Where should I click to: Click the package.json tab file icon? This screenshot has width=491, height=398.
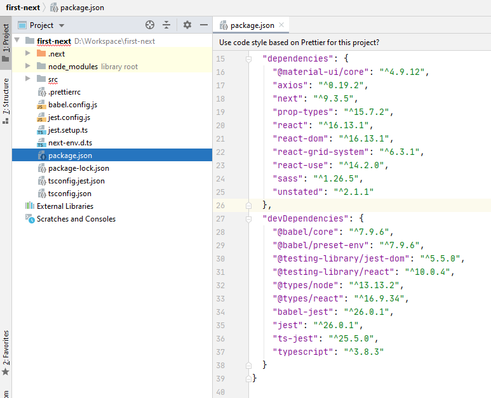(x=224, y=25)
